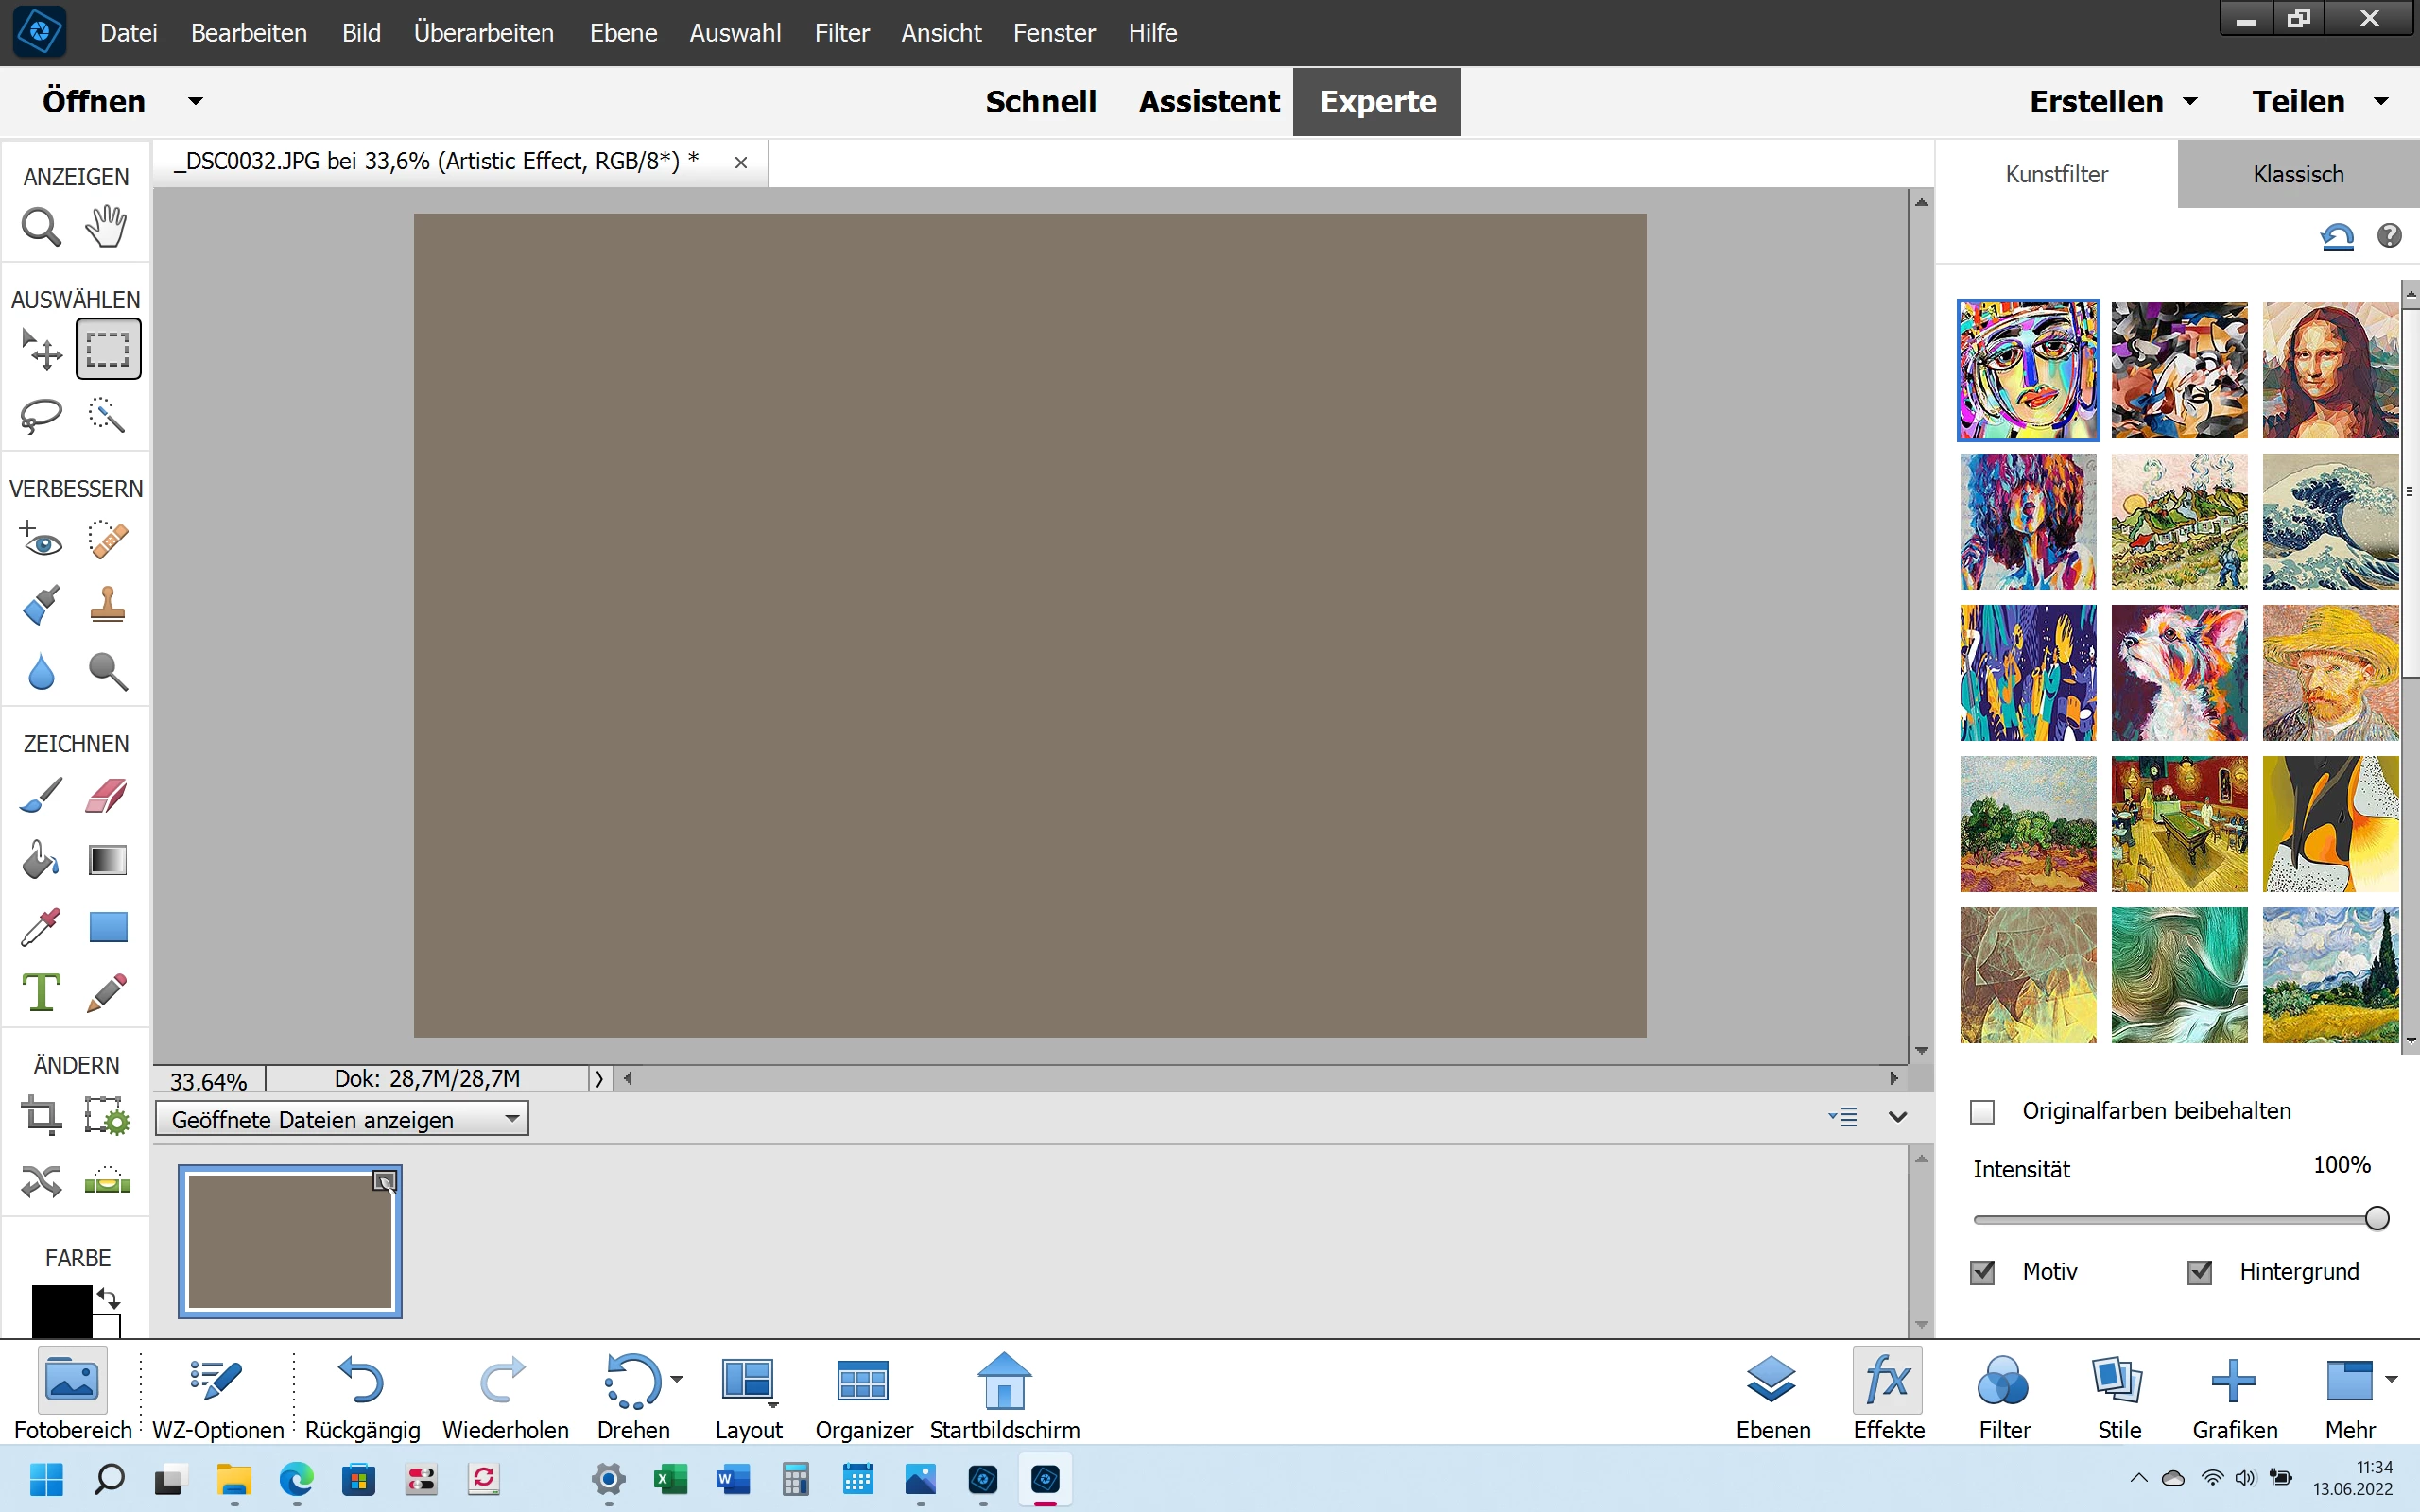The height and width of the screenshot is (1512, 2420).
Task: Select the Eyedropper color picker tool
Action: click(x=41, y=927)
